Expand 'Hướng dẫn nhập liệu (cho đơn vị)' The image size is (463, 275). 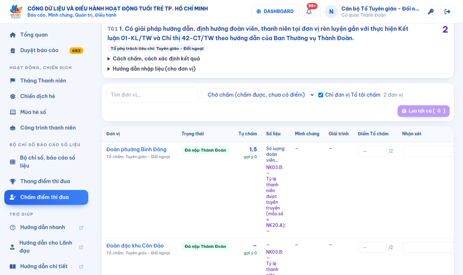[152, 69]
